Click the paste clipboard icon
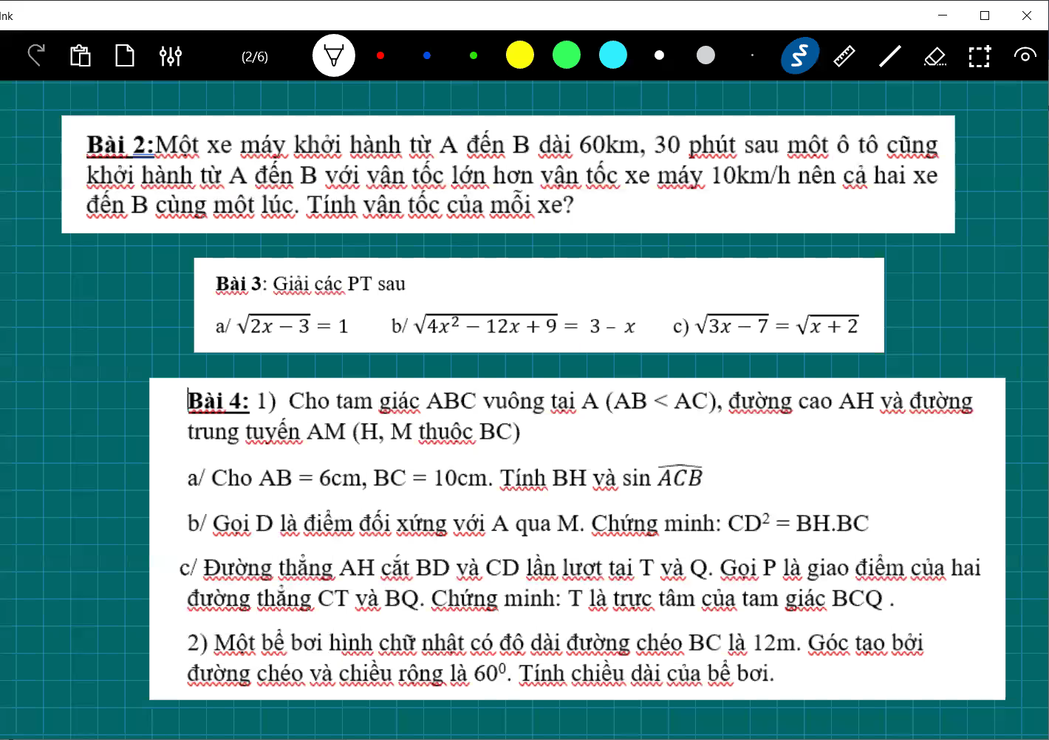 coord(81,55)
